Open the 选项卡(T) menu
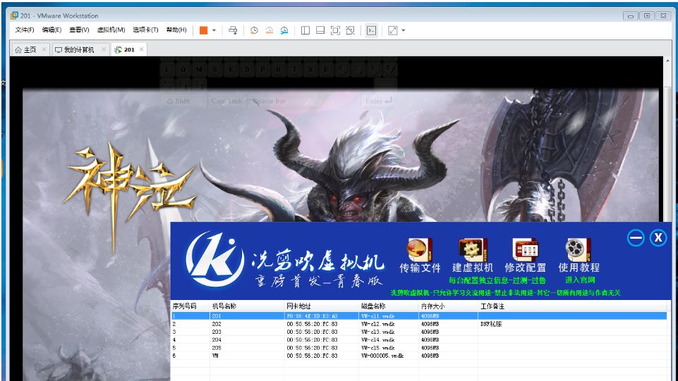Viewport: 678px width, 381px height. pos(145,30)
